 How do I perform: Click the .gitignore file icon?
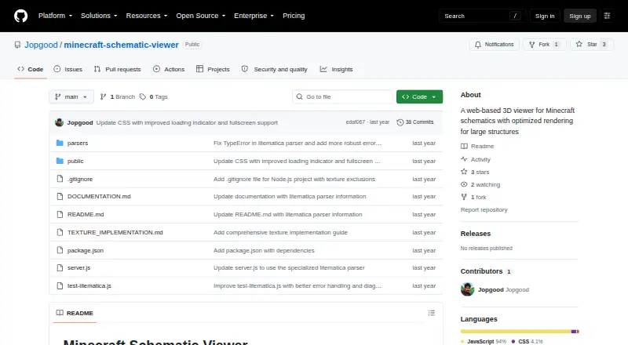[60, 179]
